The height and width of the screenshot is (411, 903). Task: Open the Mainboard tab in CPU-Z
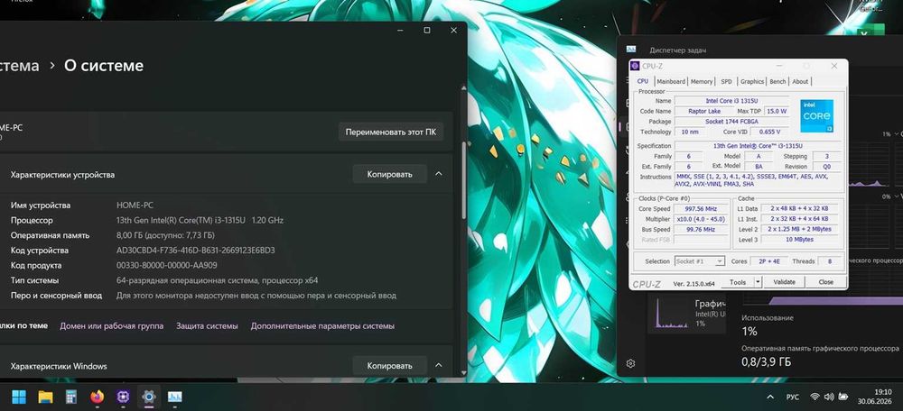point(671,82)
